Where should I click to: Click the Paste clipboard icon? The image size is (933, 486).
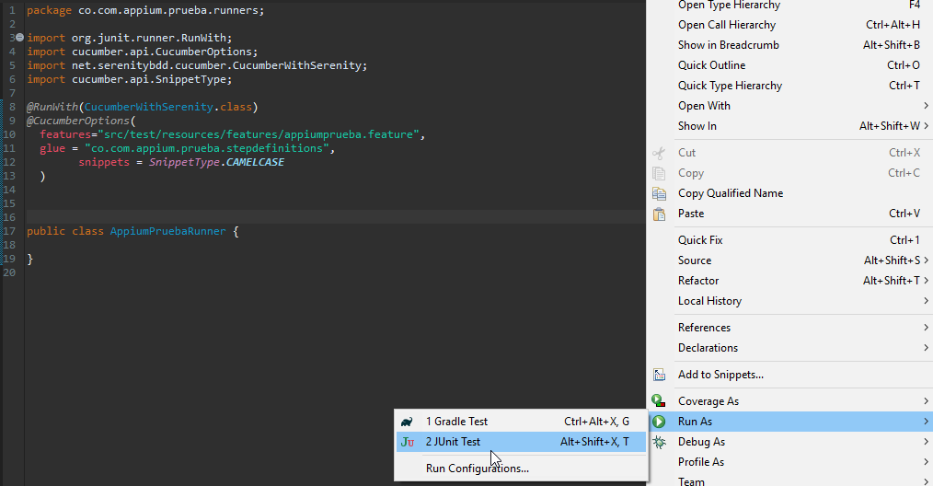(659, 214)
